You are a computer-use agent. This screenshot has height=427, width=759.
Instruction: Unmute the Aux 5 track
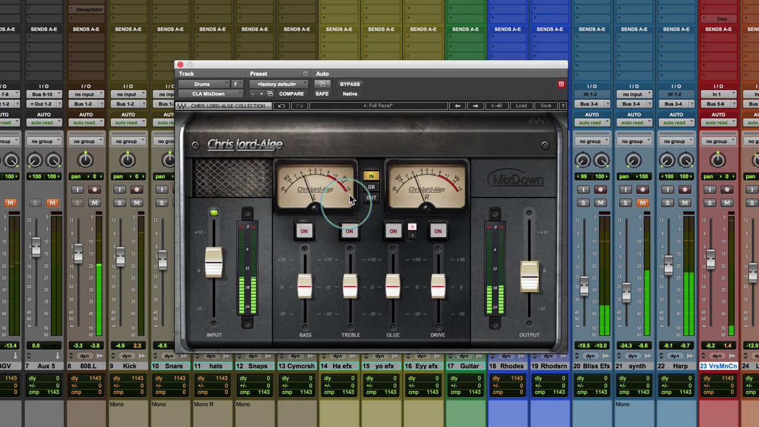point(52,203)
